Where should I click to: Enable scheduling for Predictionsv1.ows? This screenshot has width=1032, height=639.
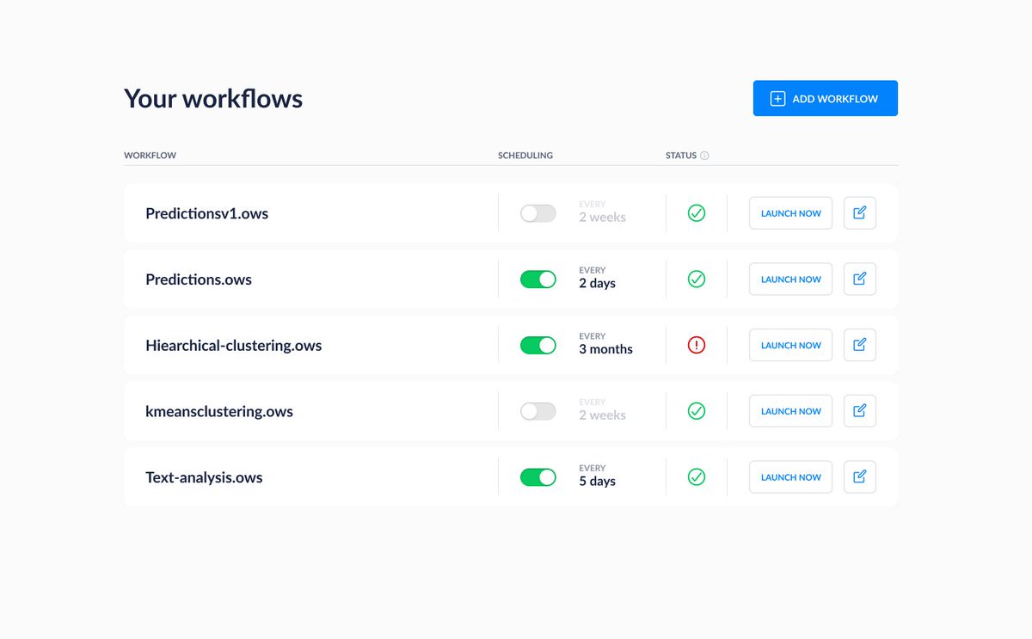538,213
